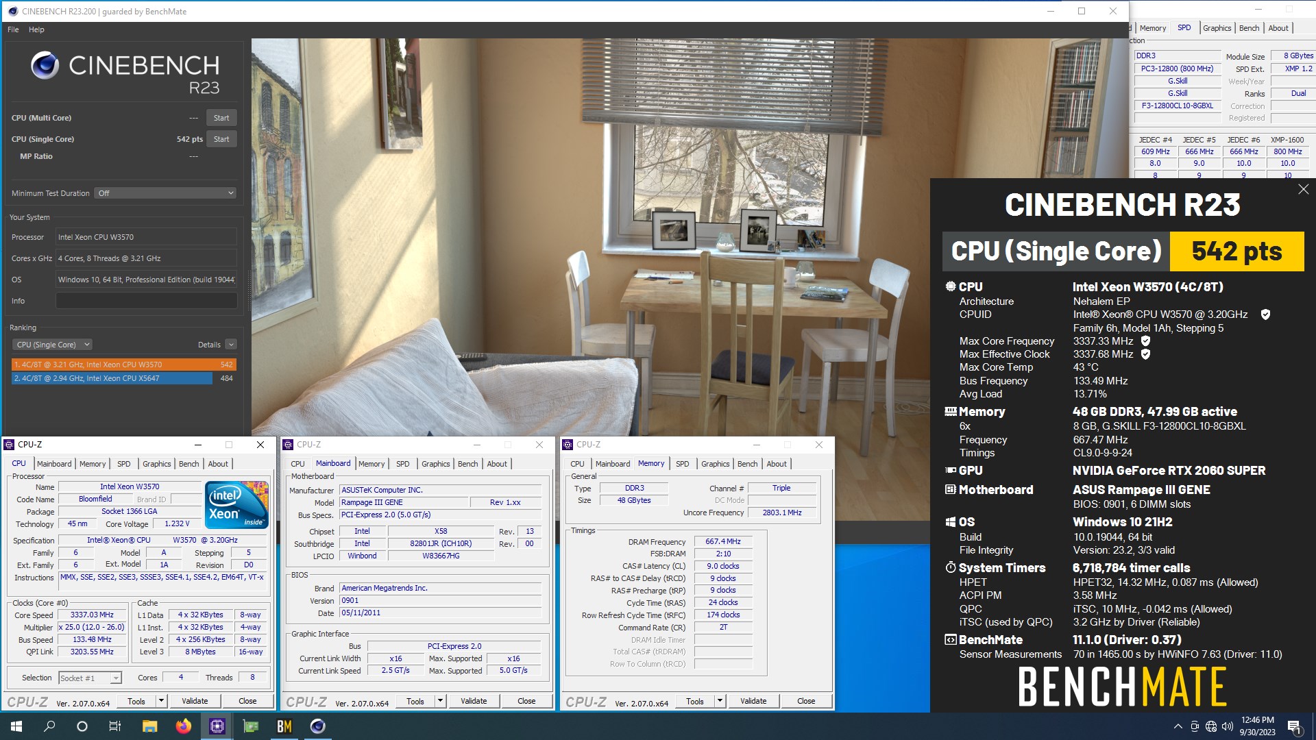Open BenchMate from taskbar

(x=284, y=726)
